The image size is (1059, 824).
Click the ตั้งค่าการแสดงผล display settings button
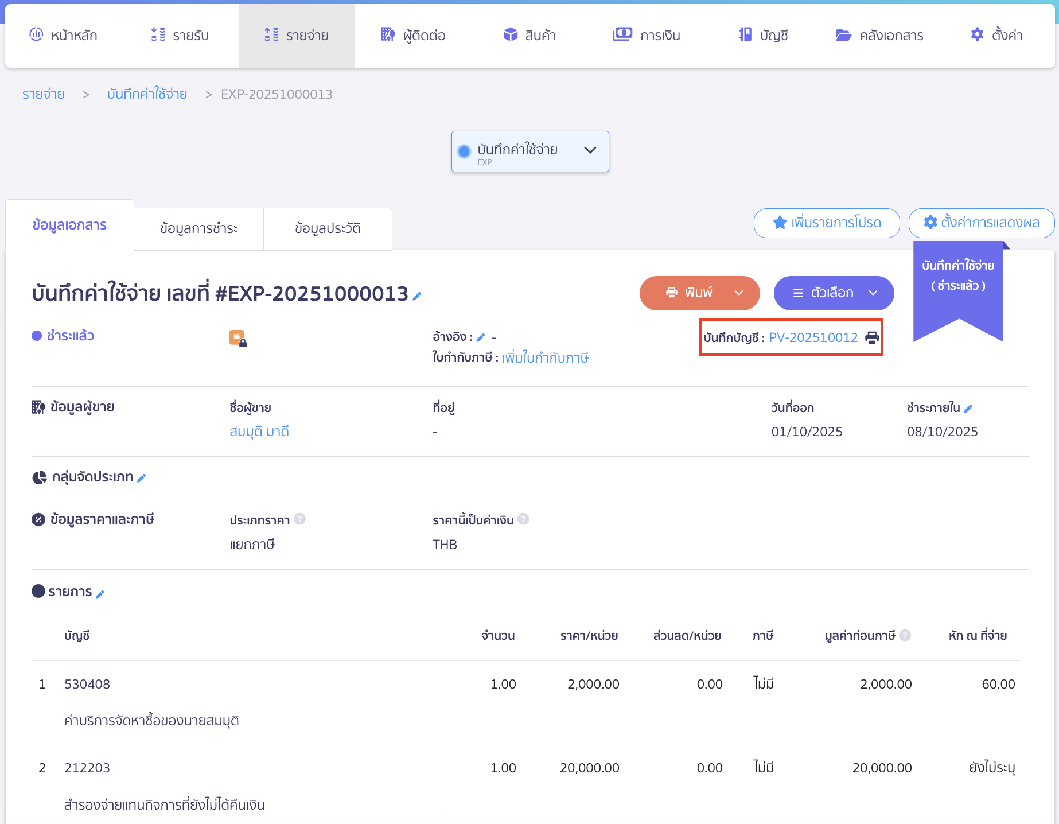(x=981, y=223)
